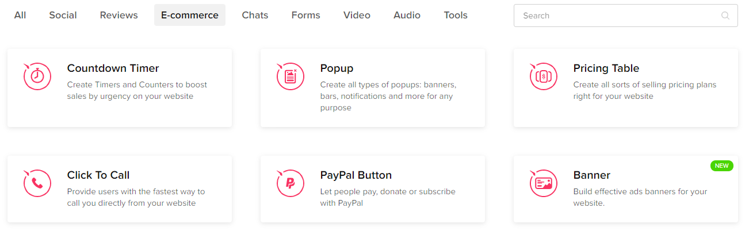The height and width of the screenshot is (231, 749).
Task: Go to the Chats tab
Action: click(x=255, y=15)
